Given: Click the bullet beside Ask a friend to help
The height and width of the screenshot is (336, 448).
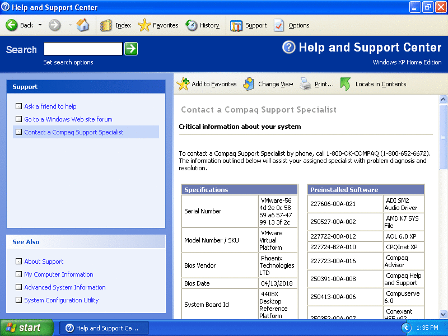Looking at the screenshot, I should coord(18,106).
